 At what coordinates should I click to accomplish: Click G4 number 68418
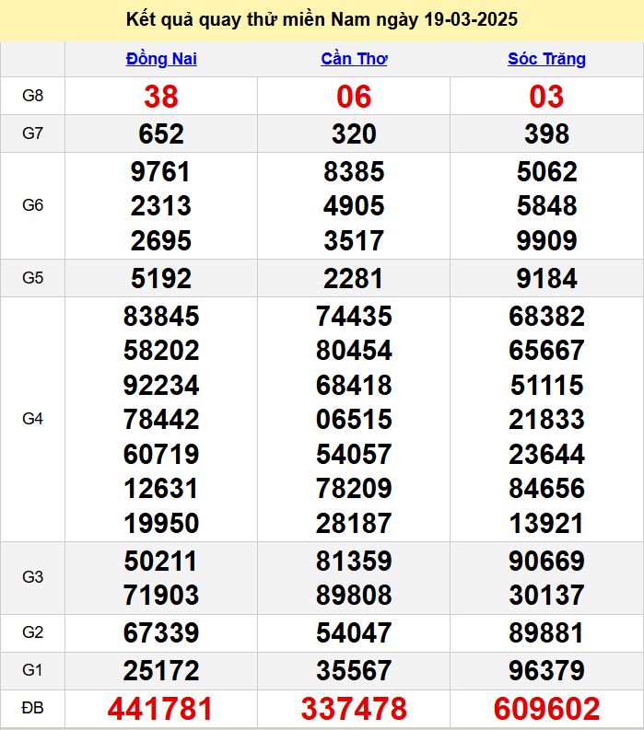354,386
